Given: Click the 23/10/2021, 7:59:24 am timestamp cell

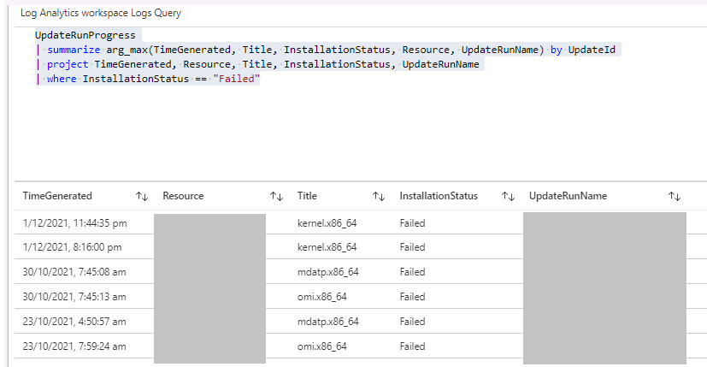Looking at the screenshot, I should point(74,346).
